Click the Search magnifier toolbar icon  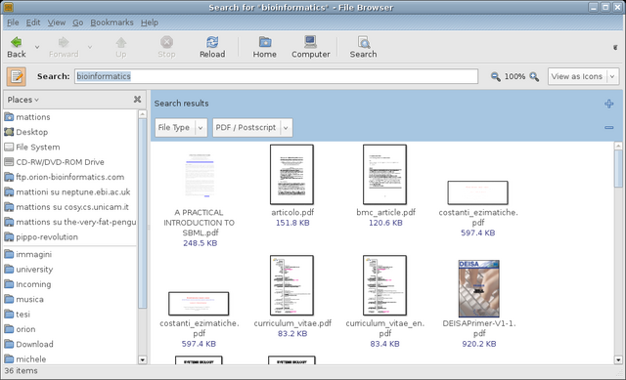363,42
